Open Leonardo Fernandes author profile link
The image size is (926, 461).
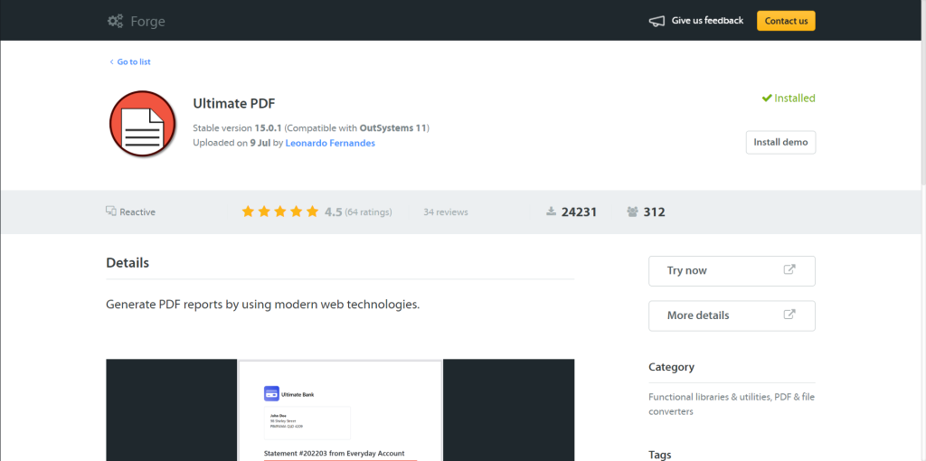click(330, 143)
